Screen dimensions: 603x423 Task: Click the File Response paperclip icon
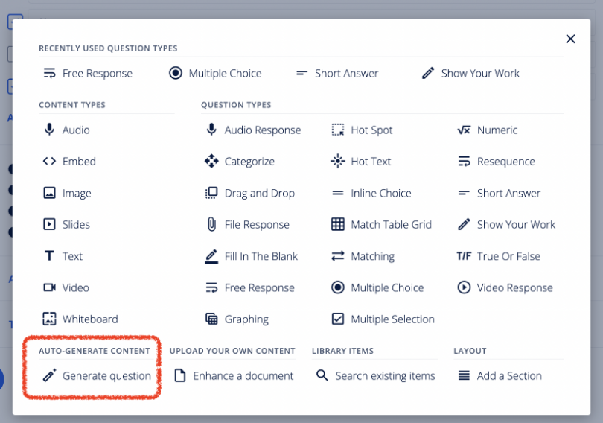[x=211, y=224]
